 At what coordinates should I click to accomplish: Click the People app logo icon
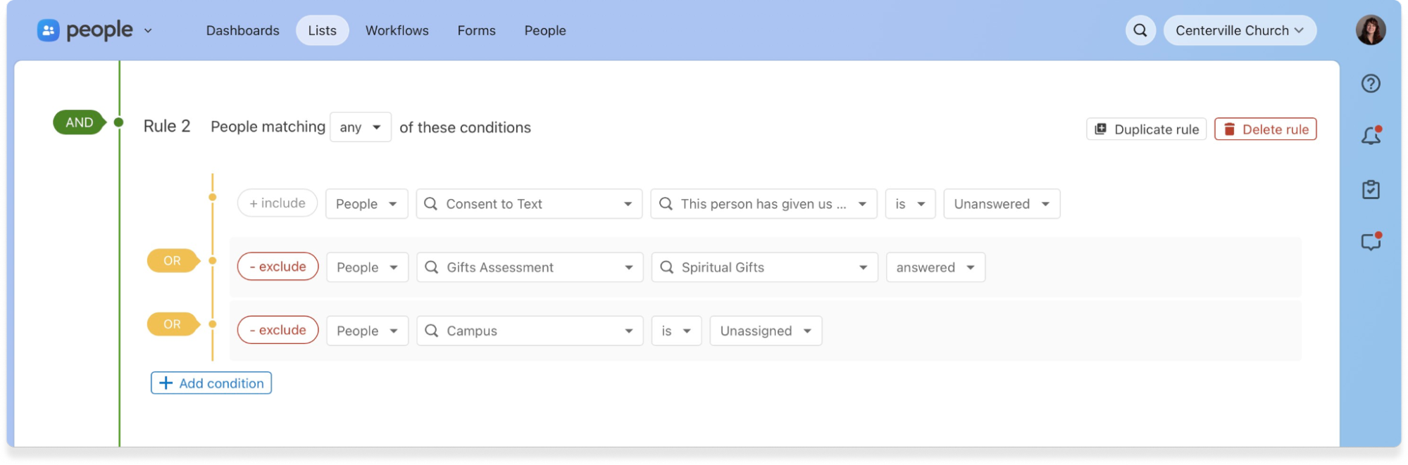(48, 30)
